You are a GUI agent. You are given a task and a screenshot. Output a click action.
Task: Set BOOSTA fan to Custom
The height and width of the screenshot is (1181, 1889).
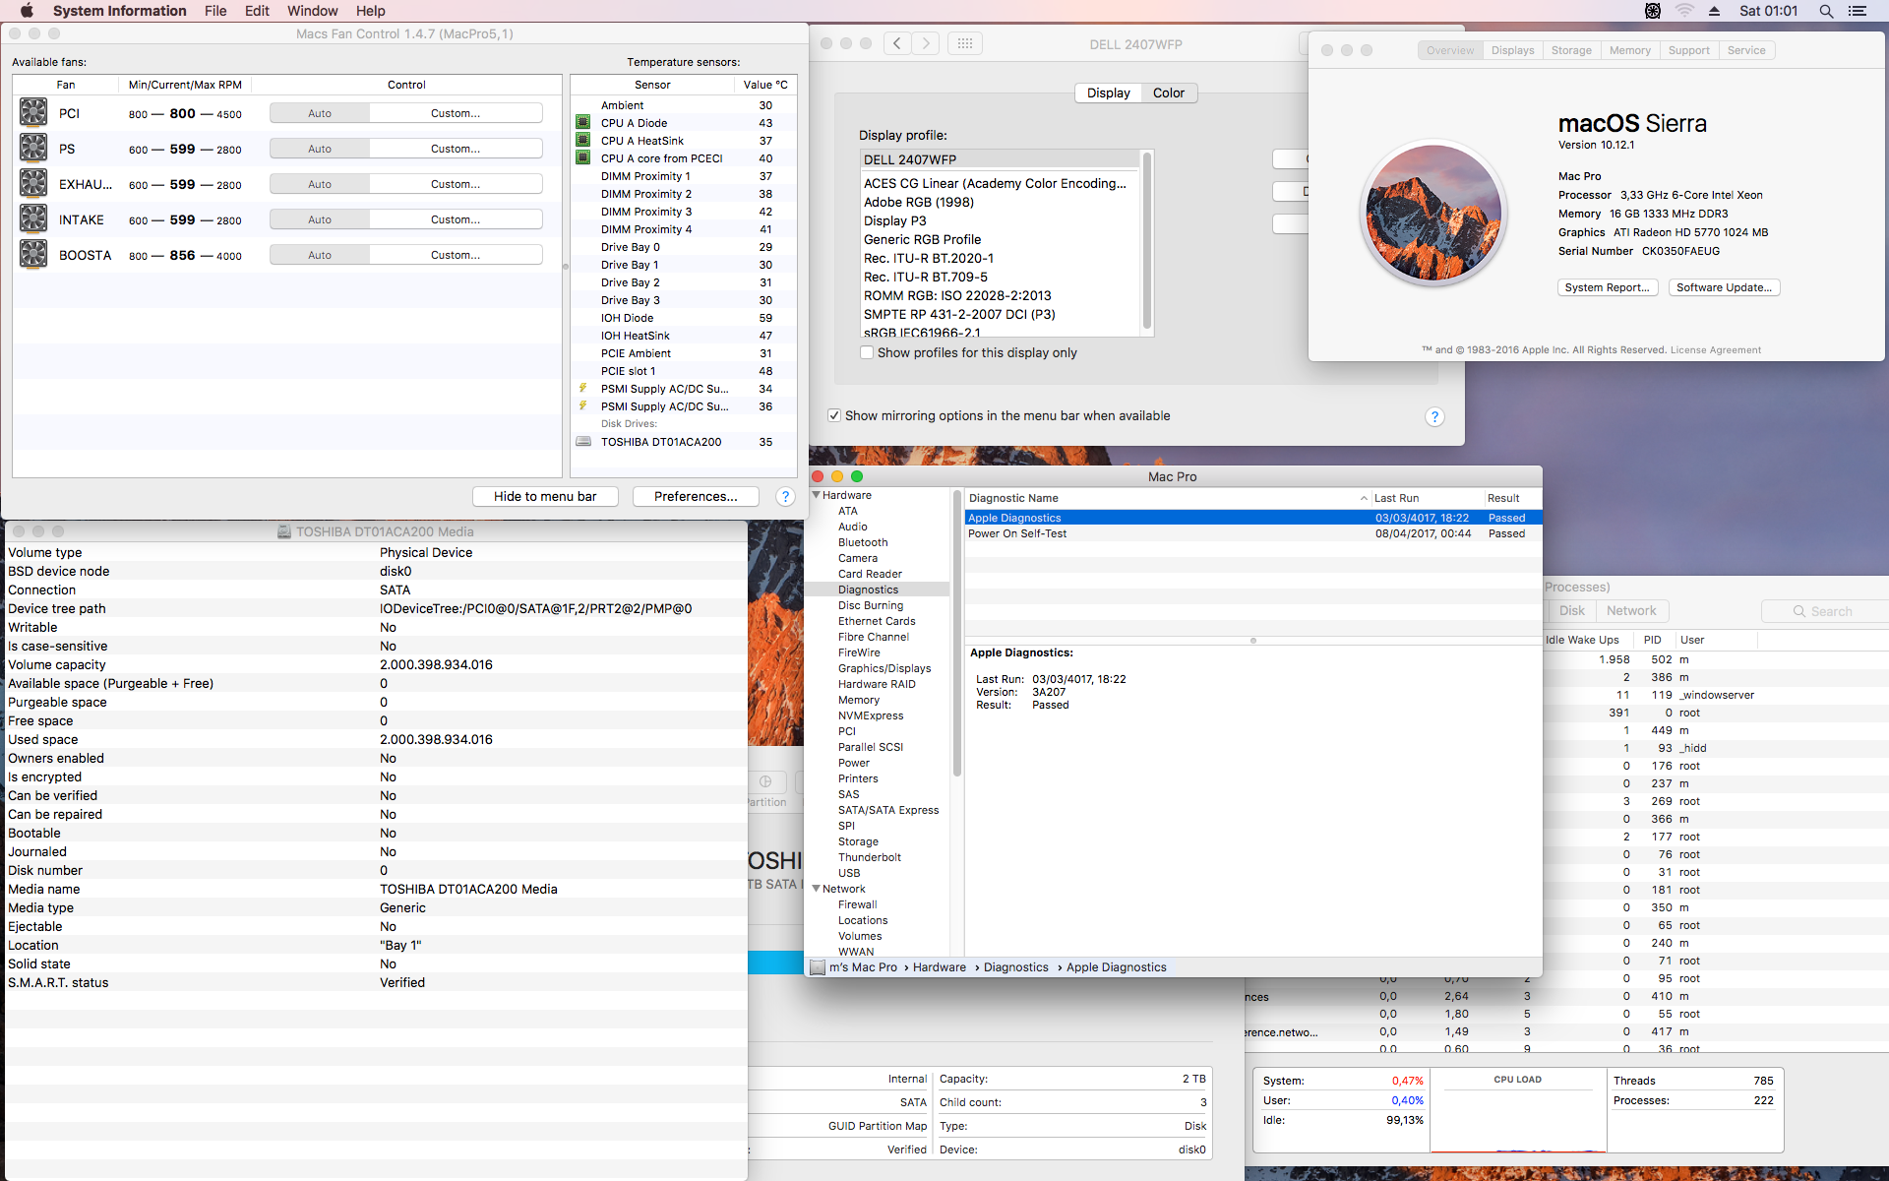456,255
